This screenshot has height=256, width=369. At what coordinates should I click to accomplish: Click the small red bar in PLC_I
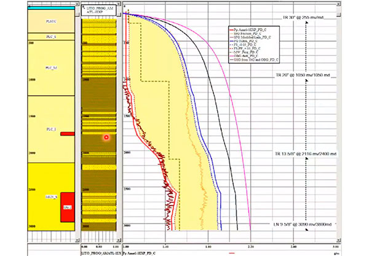tap(68, 134)
